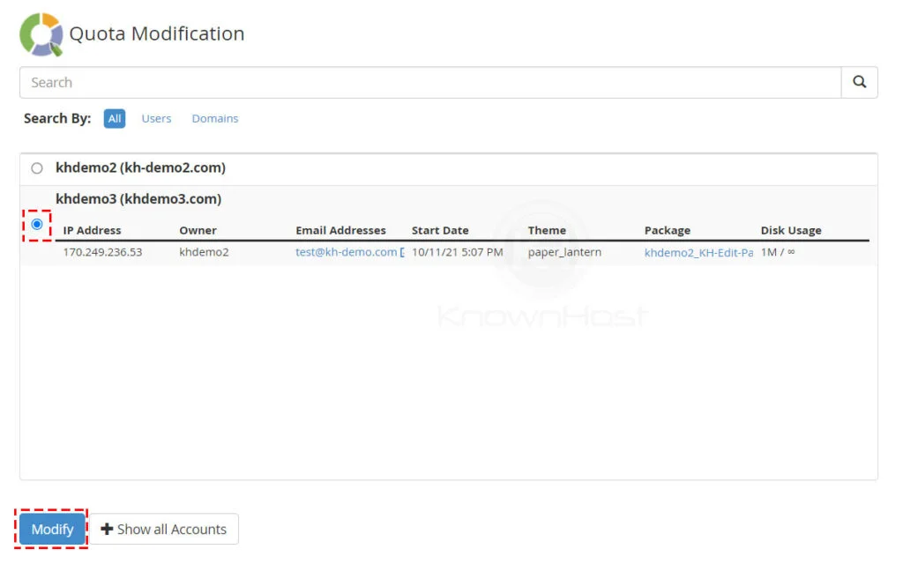Click the Modify button
903x564 pixels.
click(52, 529)
